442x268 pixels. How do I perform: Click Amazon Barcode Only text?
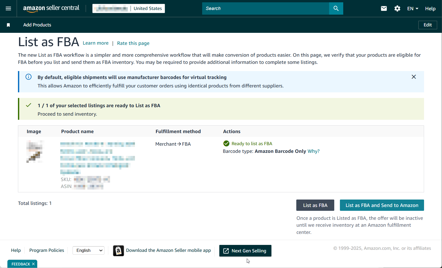click(280, 151)
